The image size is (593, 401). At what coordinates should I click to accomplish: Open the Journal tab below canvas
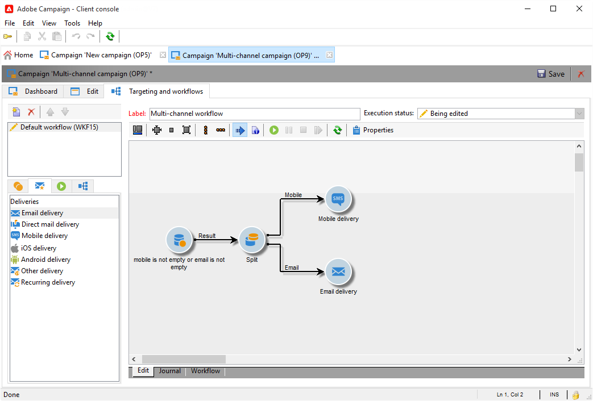tap(169, 371)
